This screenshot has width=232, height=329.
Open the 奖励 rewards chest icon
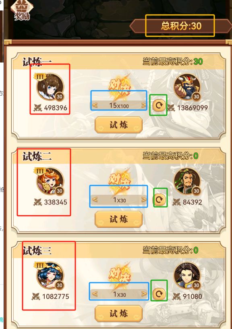[22, 10]
